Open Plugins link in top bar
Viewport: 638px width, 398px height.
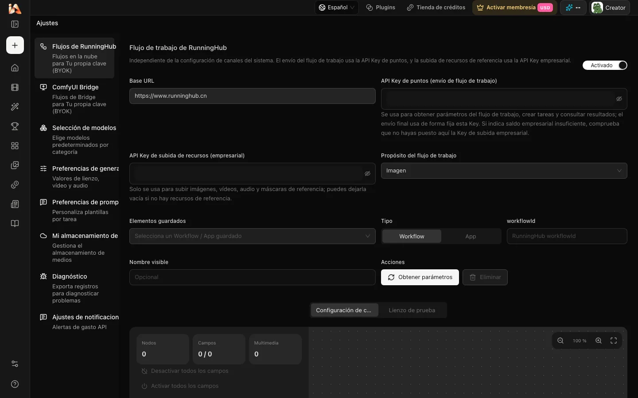(381, 8)
